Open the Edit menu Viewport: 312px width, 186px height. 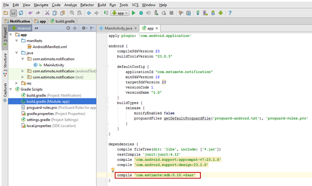click(15, 5)
